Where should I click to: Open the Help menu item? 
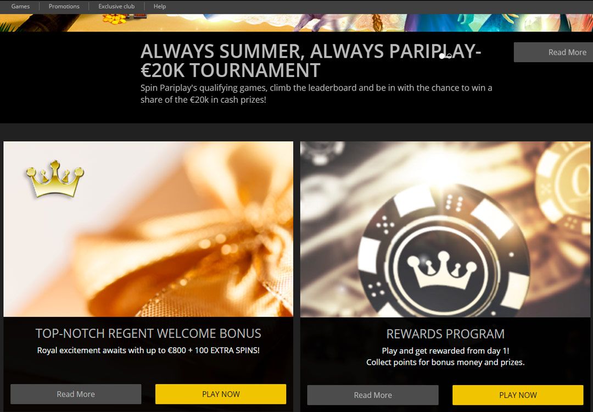coord(160,7)
